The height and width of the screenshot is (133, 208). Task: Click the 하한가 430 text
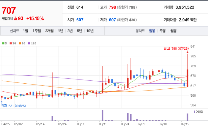click(x=127, y=20)
